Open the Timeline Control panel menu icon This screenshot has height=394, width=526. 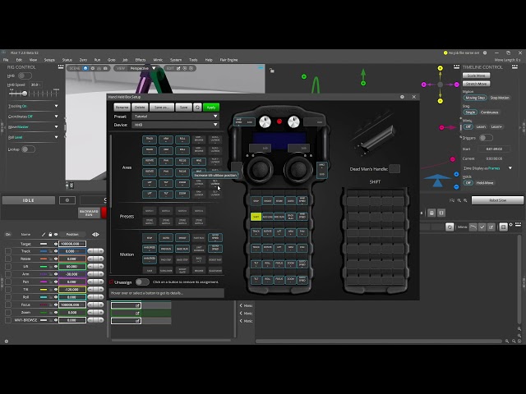coord(514,67)
